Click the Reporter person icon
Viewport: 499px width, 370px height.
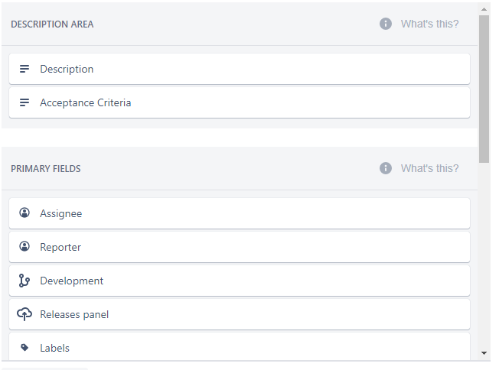pyautogui.click(x=24, y=247)
